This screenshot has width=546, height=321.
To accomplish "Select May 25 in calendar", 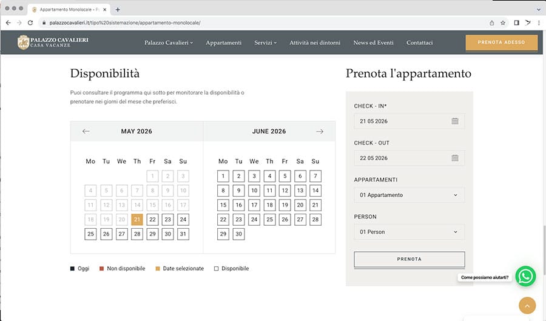I will [x=90, y=234].
